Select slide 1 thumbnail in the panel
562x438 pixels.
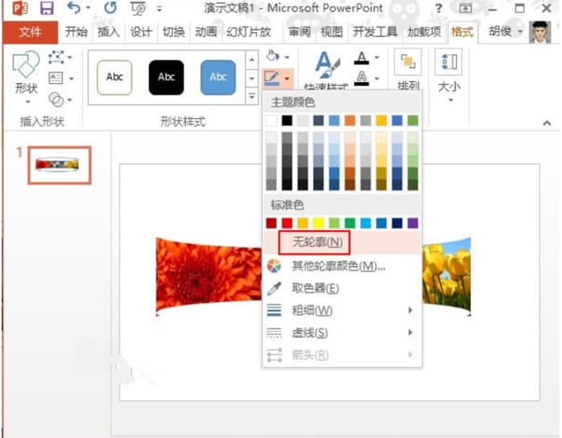pos(60,165)
